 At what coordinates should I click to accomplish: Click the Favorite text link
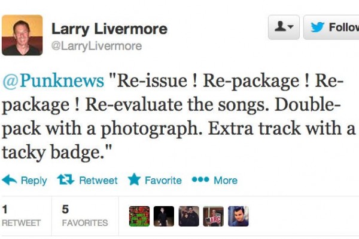click(x=163, y=181)
